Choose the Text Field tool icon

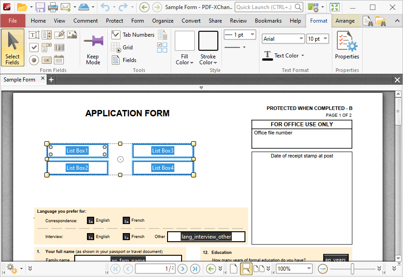point(34,35)
